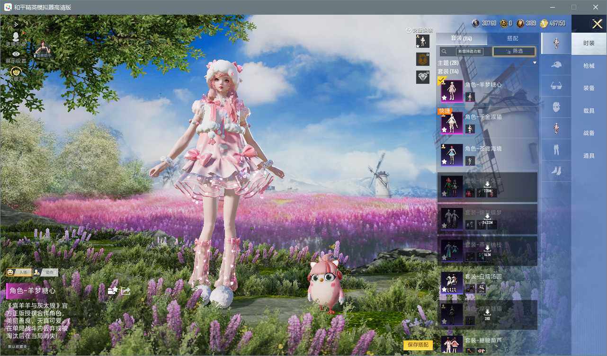Open the 枪械 menu item
Screen dimensions: 607x356
click(589, 66)
